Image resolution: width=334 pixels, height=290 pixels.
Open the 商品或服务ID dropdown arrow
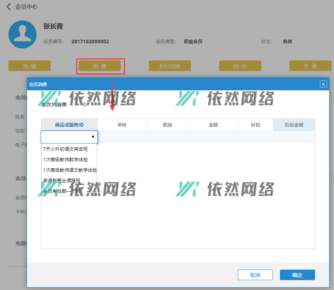coord(93,137)
